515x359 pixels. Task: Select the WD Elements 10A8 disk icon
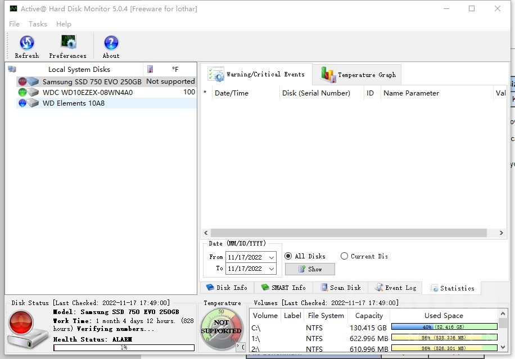[28, 103]
